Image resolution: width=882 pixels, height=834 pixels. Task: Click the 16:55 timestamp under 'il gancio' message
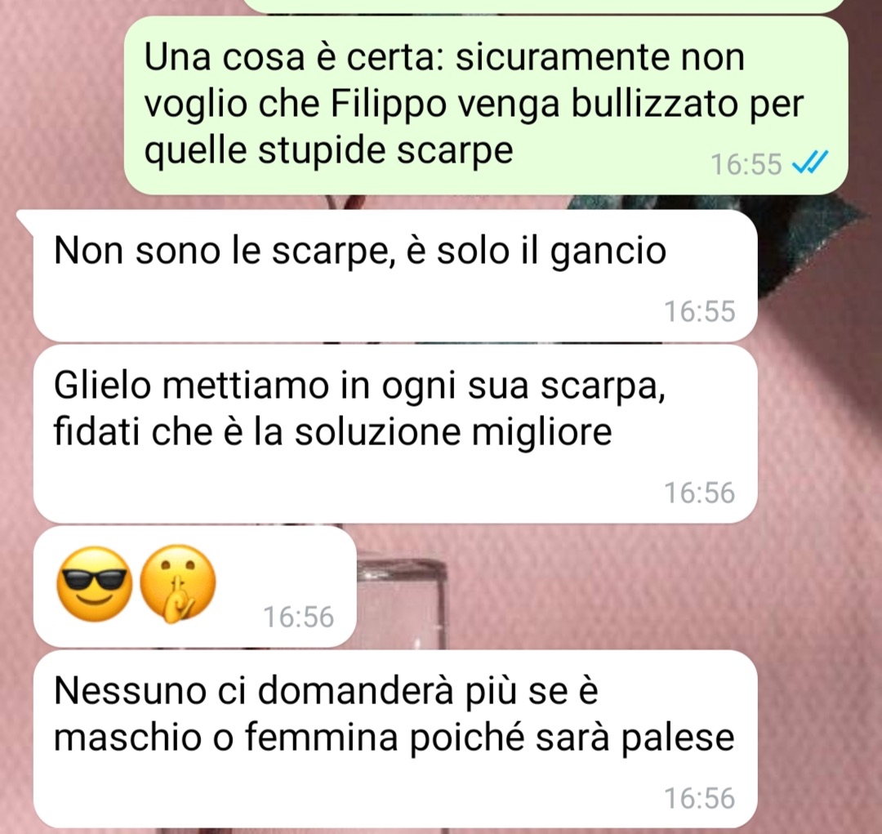700,311
